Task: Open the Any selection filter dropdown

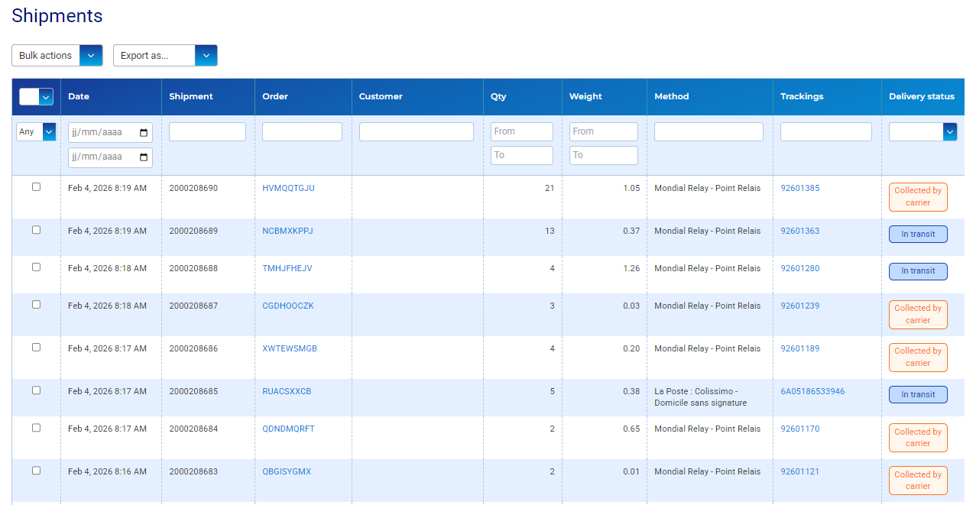Action: 50,132
